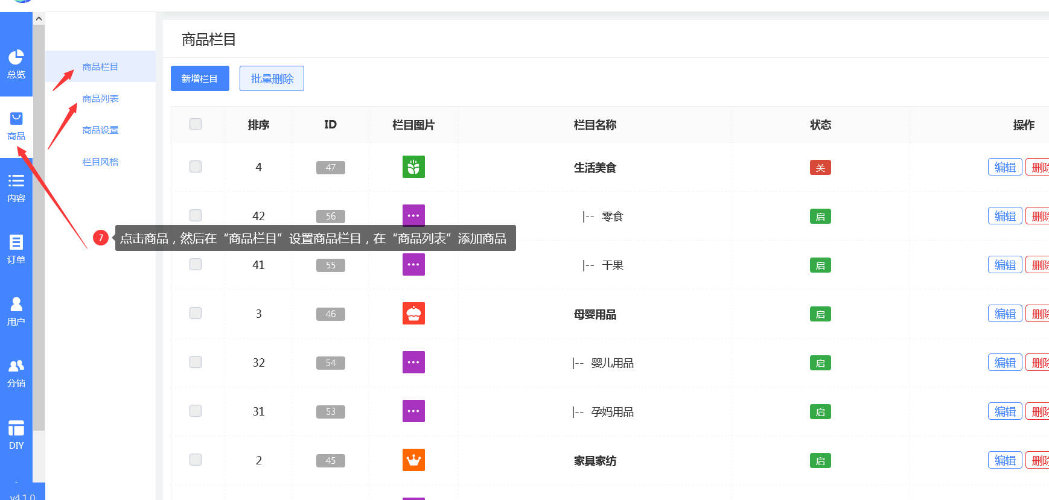Open the 订单 orders document icon
The width and height of the screenshot is (1049, 500).
pyautogui.click(x=16, y=242)
